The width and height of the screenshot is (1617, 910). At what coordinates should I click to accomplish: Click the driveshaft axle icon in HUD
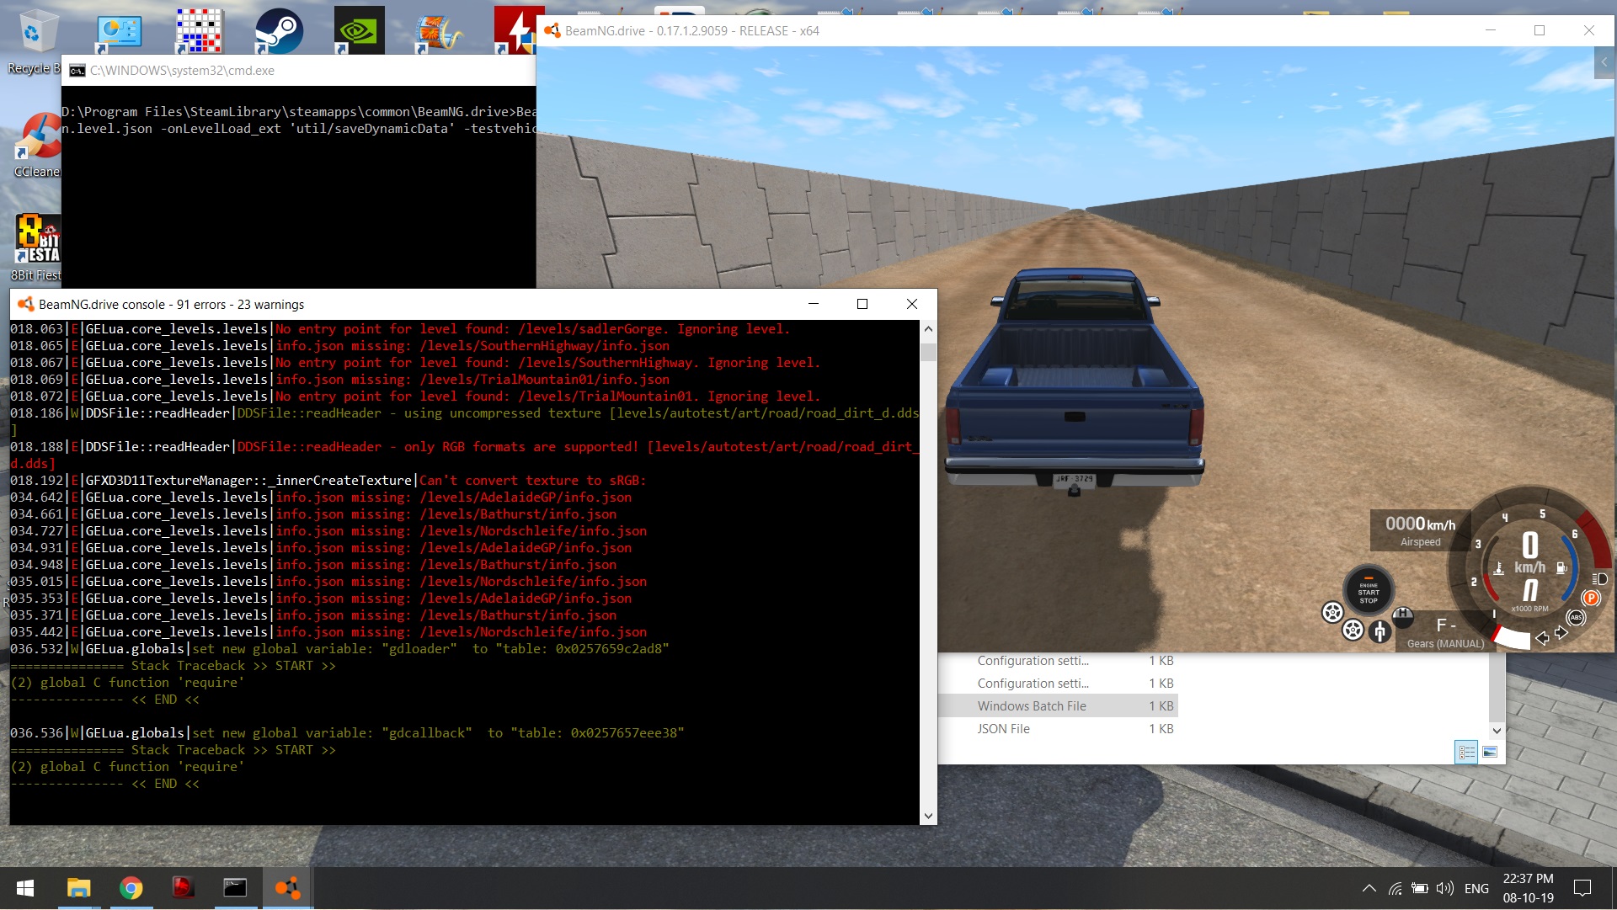pyautogui.click(x=1380, y=631)
